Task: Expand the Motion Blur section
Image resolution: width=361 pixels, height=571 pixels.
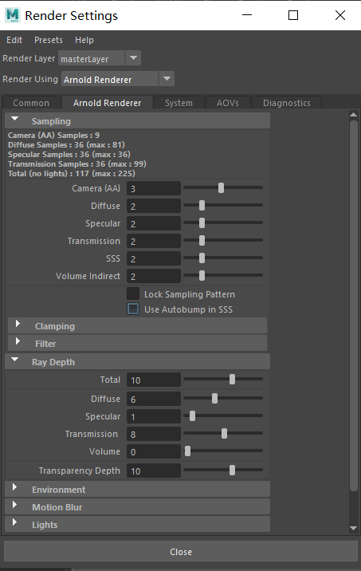Action: [14, 505]
